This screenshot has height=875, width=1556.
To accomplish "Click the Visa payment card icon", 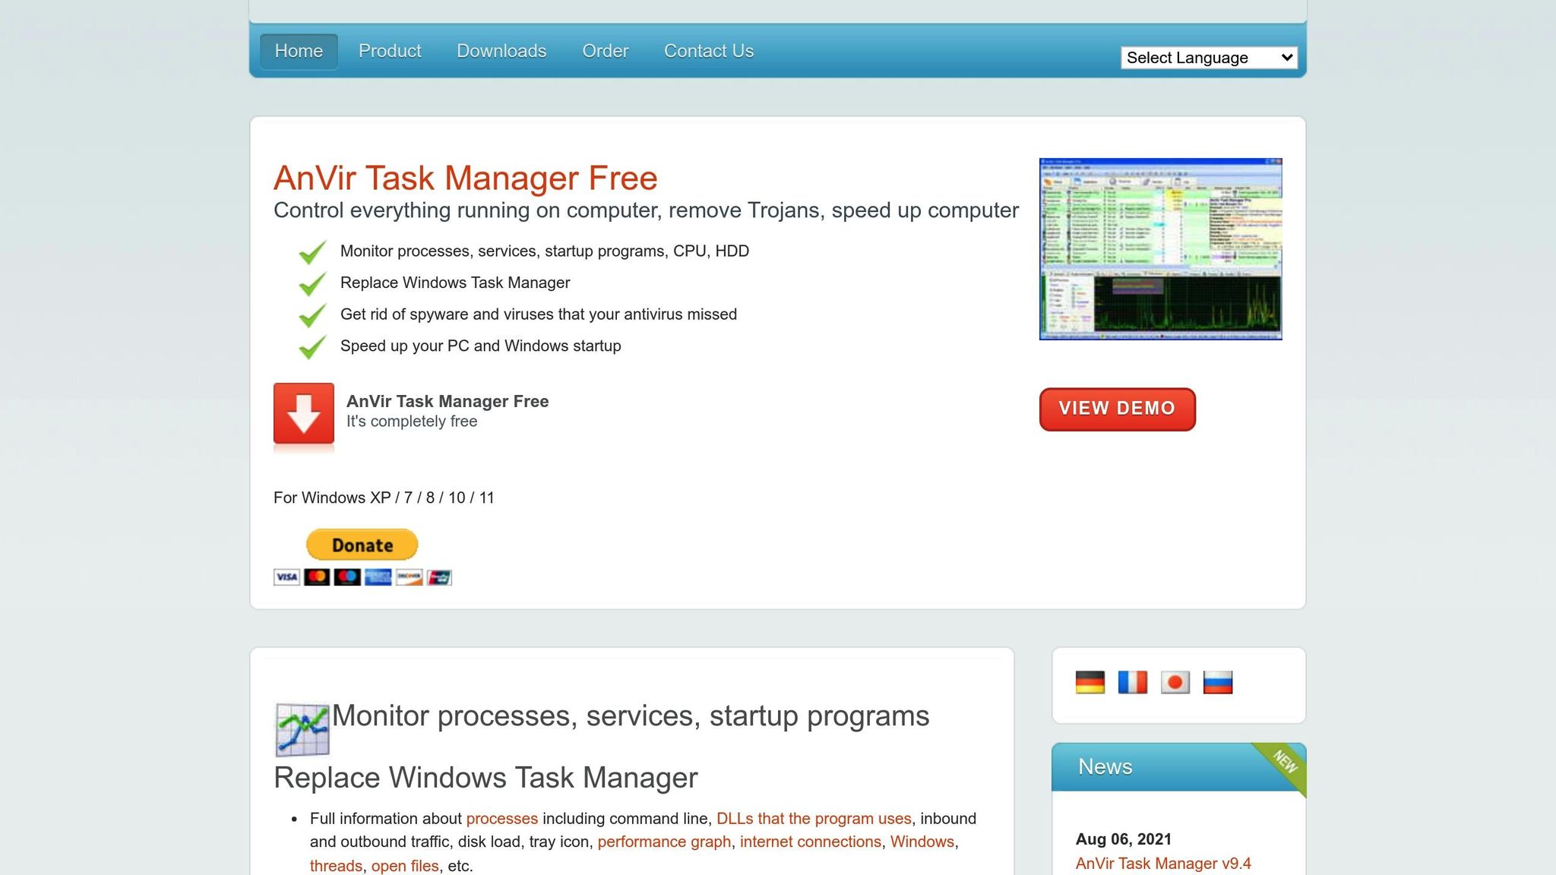I will click(286, 577).
